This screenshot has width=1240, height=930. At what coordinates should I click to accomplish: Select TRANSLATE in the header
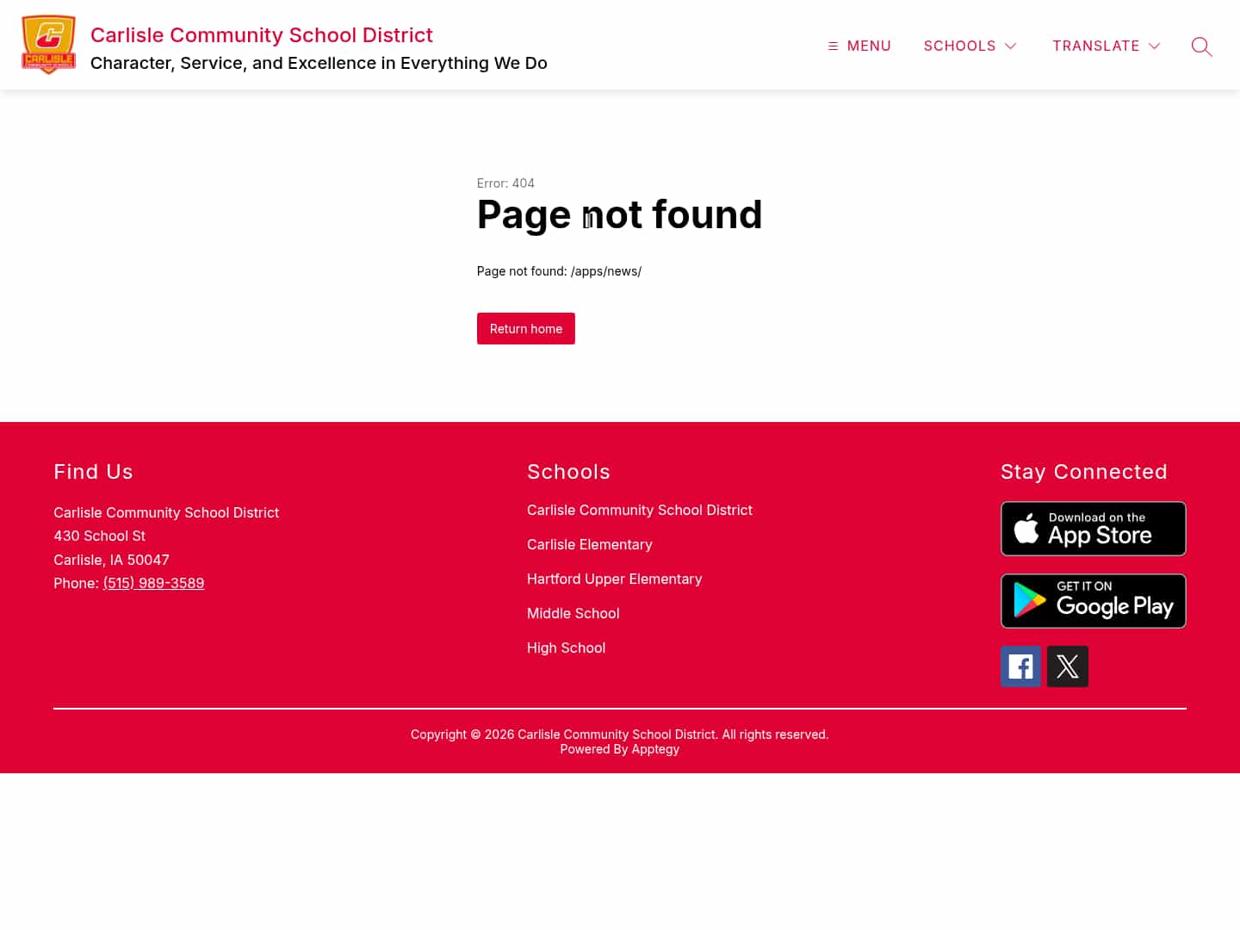click(1096, 46)
